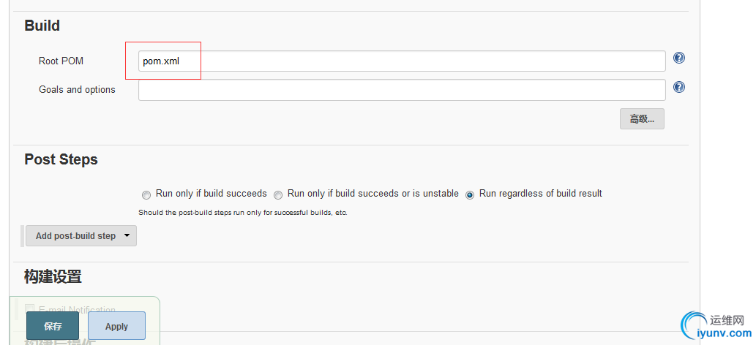756x345 pixels.
Task: Expand the Add post-build step dropdown
Action: (81, 236)
